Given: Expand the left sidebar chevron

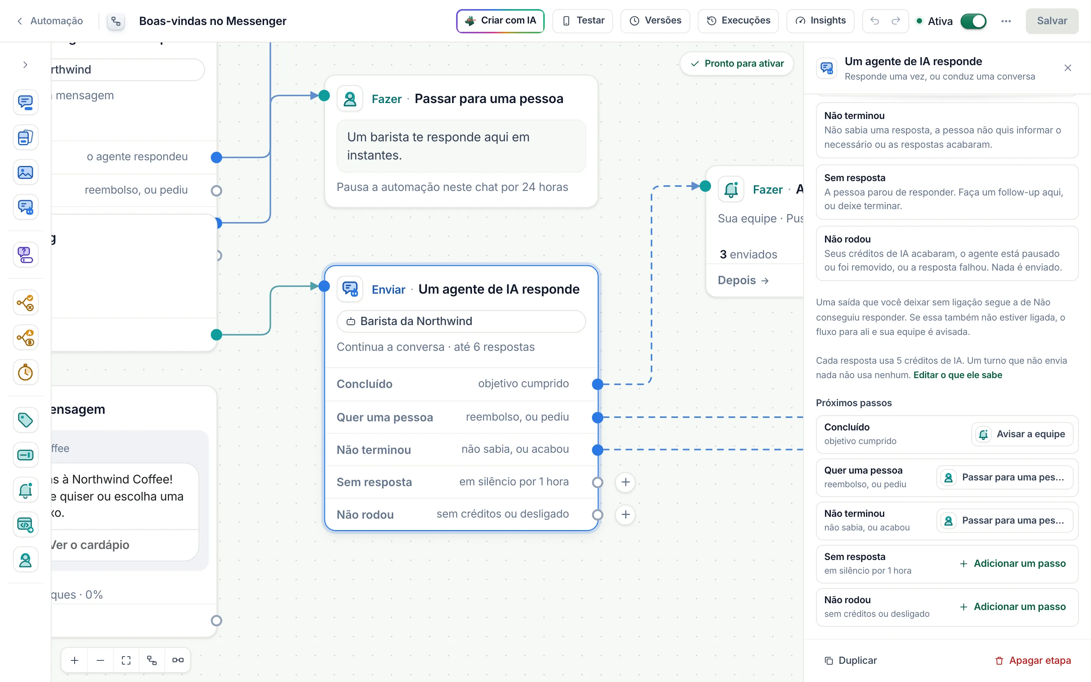Looking at the screenshot, I should [x=25, y=65].
